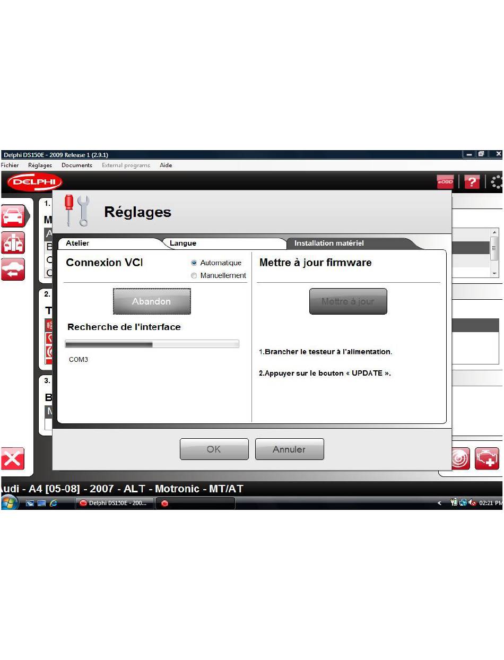The width and height of the screenshot is (504, 660).
Task: Click the "Connexion VCI" heading
Action: pyautogui.click(x=105, y=263)
